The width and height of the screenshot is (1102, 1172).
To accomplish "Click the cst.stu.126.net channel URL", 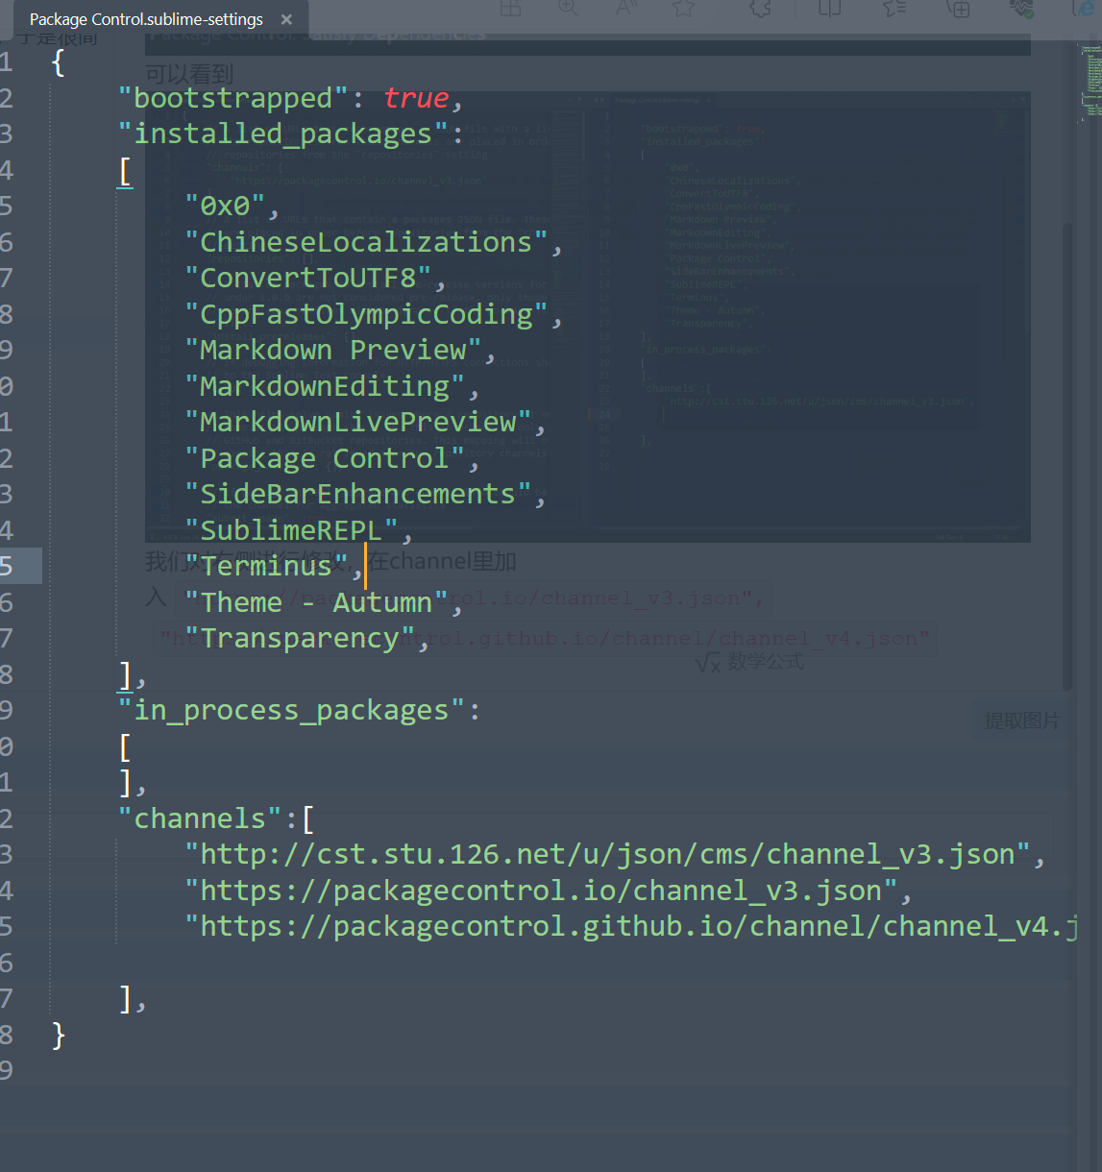I will coord(607,854).
